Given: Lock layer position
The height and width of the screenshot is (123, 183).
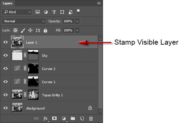Looking at the screenshot, I should (30, 30).
